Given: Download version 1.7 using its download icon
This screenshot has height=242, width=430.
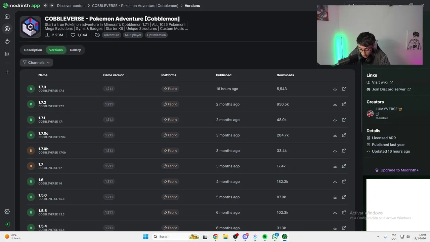Looking at the screenshot, I should tap(335, 166).
